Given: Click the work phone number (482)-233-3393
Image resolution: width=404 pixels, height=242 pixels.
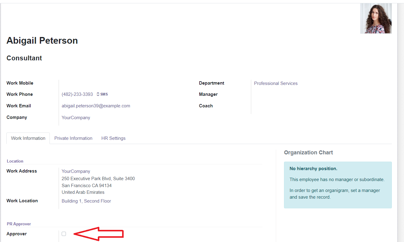Looking at the screenshot, I should tap(77, 94).
